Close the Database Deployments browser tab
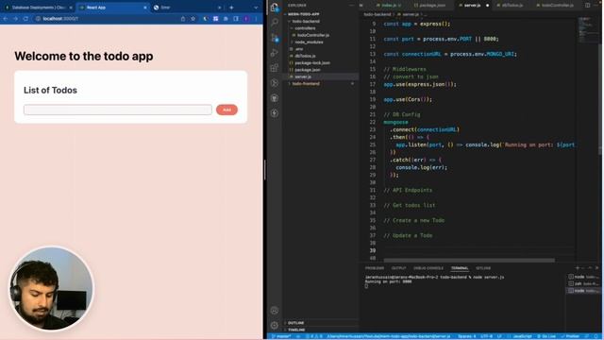The width and height of the screenshot is (604, 340). coord(71,8)
